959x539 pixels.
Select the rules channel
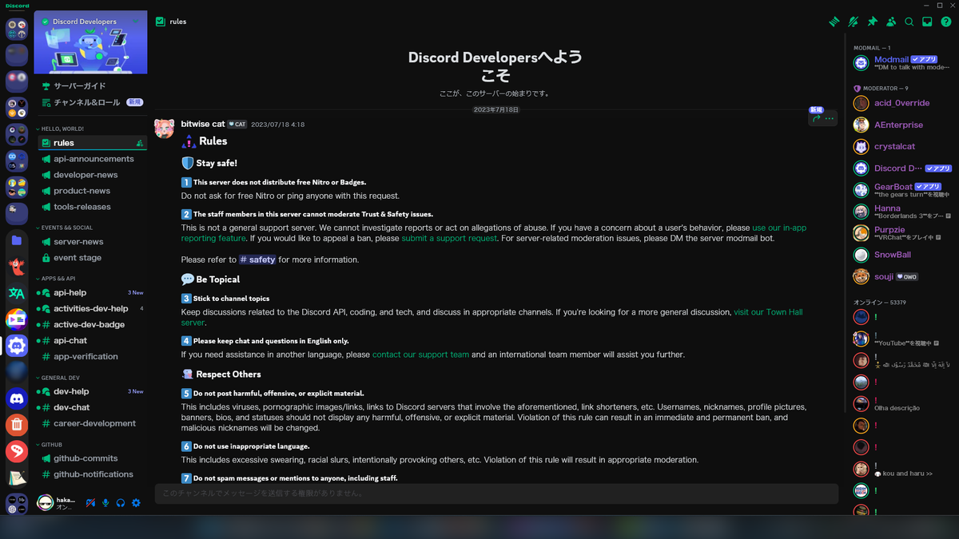tap(93, 143)
